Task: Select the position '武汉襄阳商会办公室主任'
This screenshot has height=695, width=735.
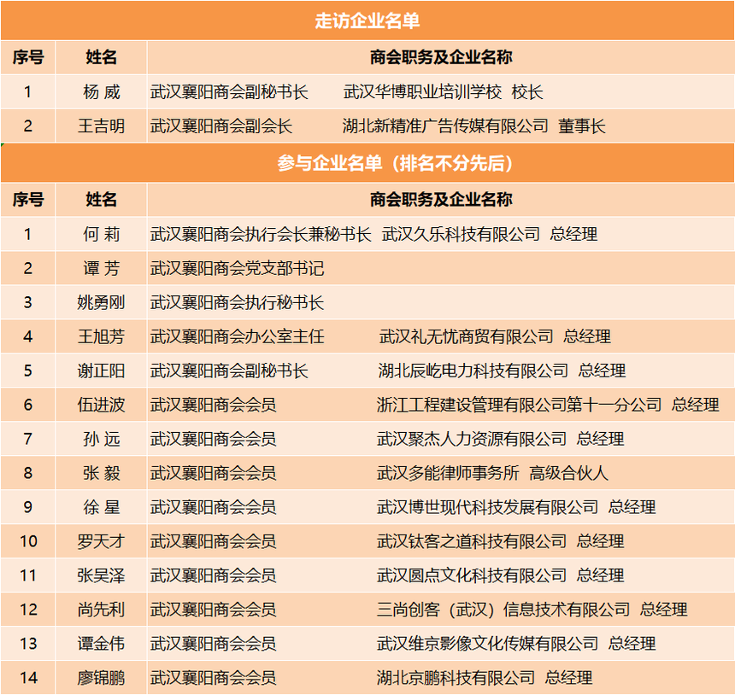Action: (238, 336)
